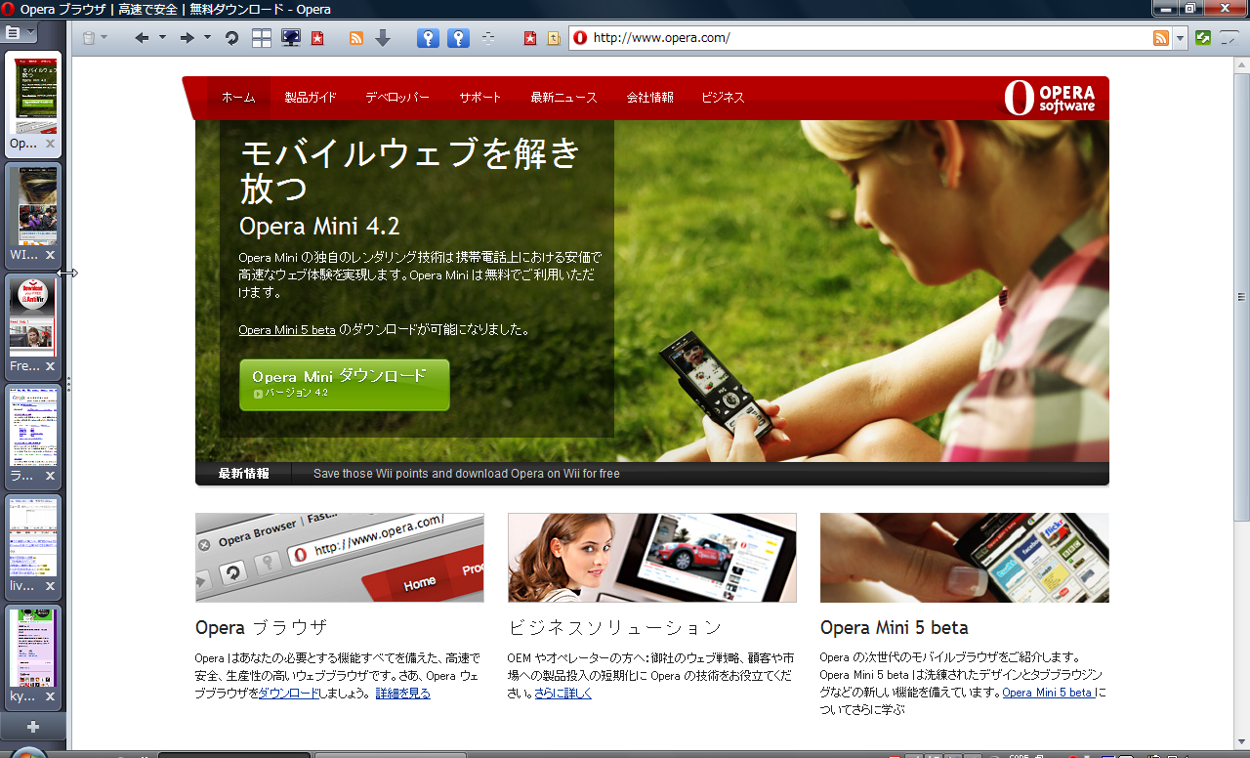Open the ビジネス menu item

(x=723, y=98)
